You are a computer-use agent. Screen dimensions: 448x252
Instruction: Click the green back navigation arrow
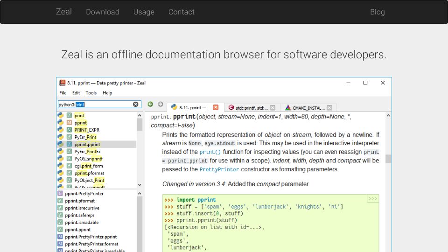point(150,104)
